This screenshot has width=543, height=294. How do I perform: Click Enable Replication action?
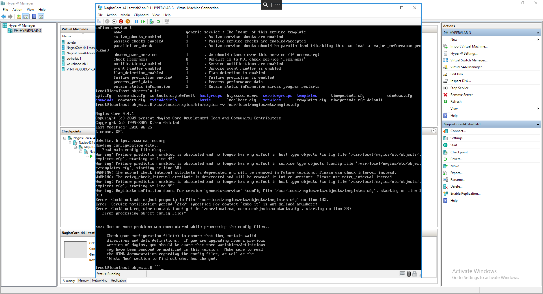[465, 194]
